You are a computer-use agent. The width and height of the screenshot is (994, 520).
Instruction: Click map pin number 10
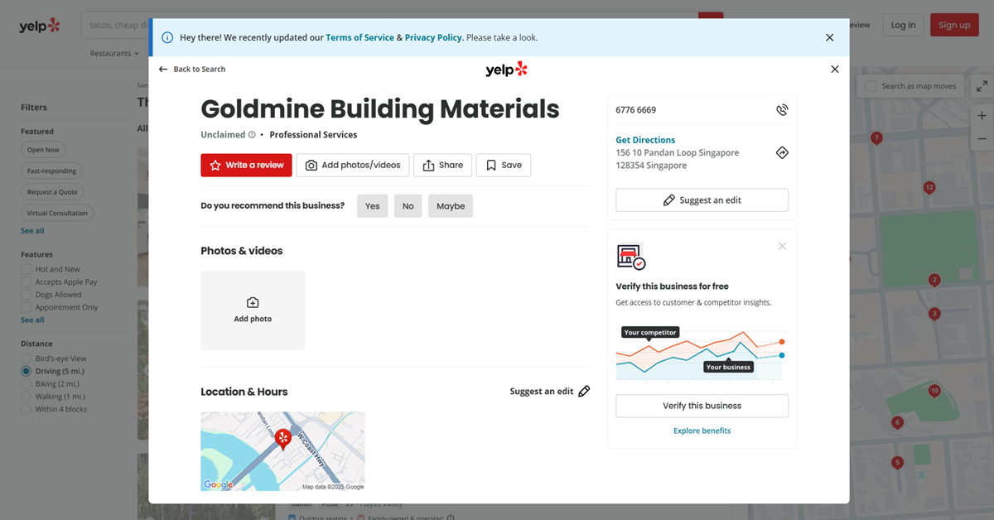[934, 391]
